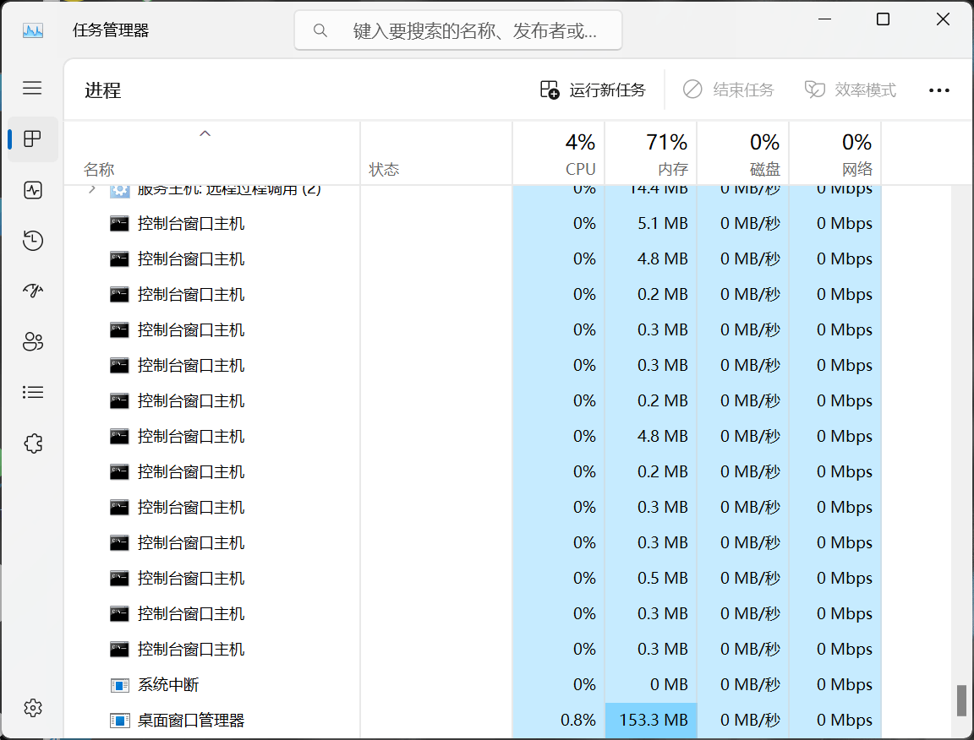Image resolution: width=974 pixels, height=740 pixels.
Task: Minimize the Task Manager window
Action: pos(824,19)
